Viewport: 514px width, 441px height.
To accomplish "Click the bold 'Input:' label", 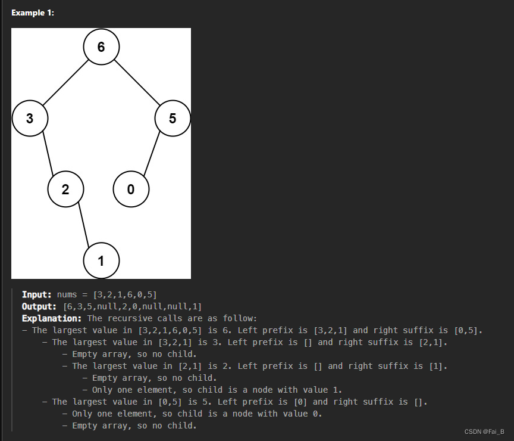I will coord(36,294).
